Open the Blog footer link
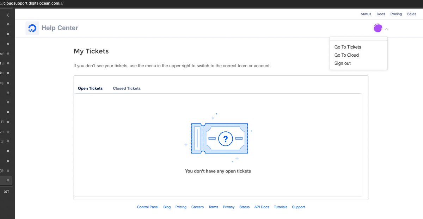 167,207
